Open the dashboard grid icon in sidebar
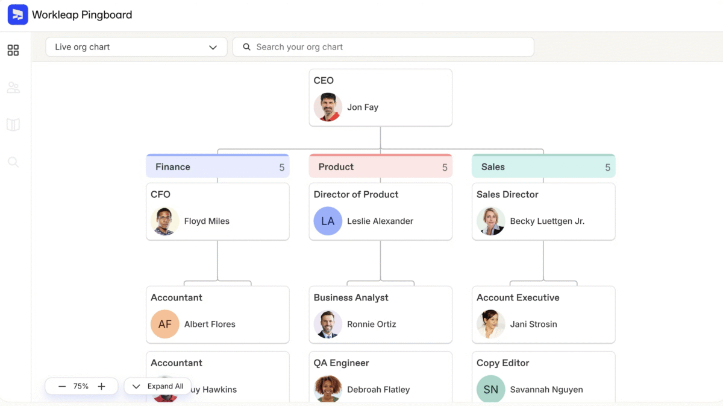The height and width of the screenshot is (406, 723). point(13,50)
